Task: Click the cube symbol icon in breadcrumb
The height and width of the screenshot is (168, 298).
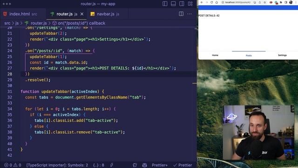Action: click(54, 23)
